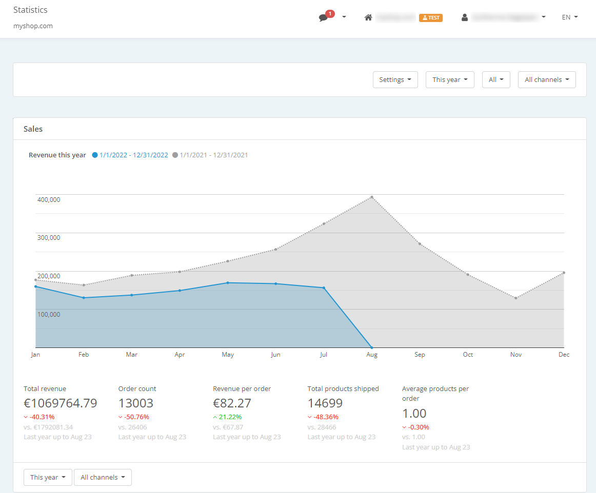596x493 pixels.
Task: Open the All channels dropdown below the chart
Action: [x=103, y=478]
